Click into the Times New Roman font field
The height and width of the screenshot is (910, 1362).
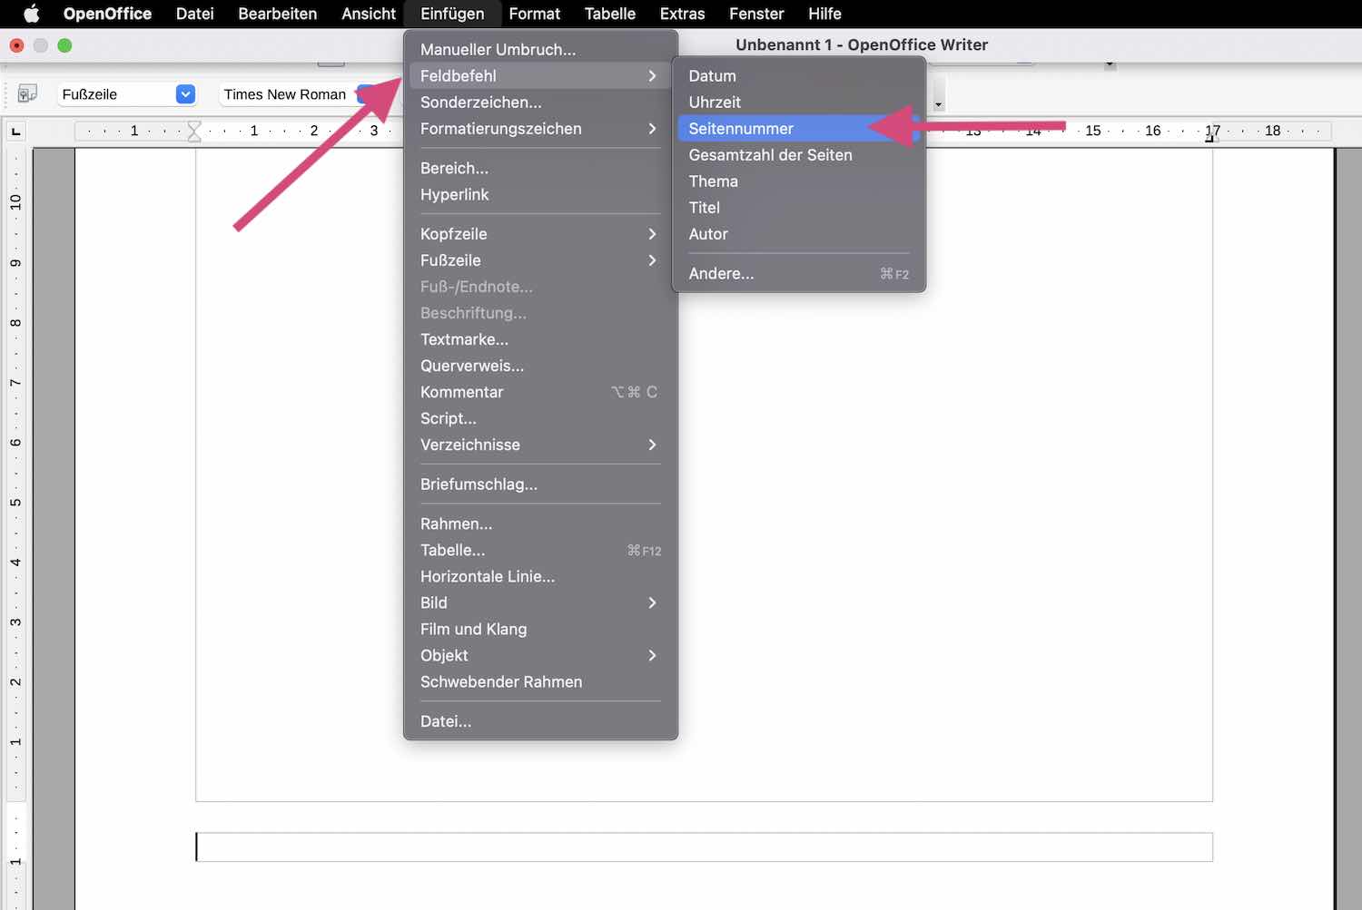pos(285,94)
